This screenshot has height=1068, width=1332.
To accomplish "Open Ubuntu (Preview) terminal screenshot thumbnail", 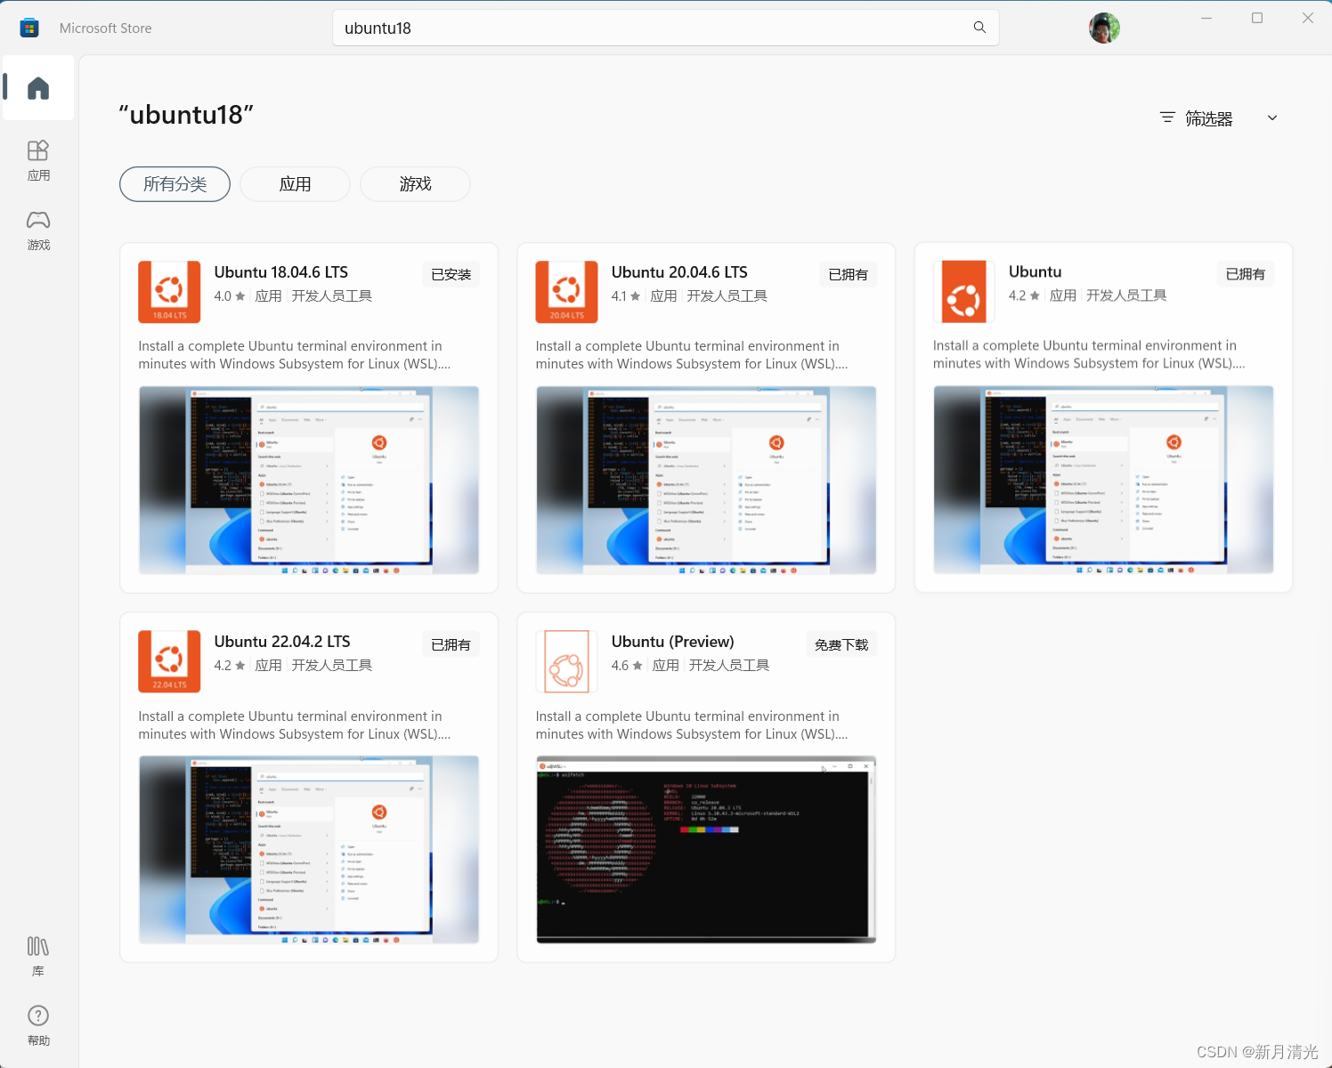I will pyautogui.click(x=706, y=849).
